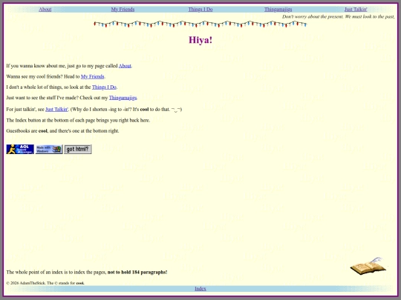Click the Index link in the bottom bar
Image resolution: width=401 pixels, height=300 pixels.
(200, 289)
